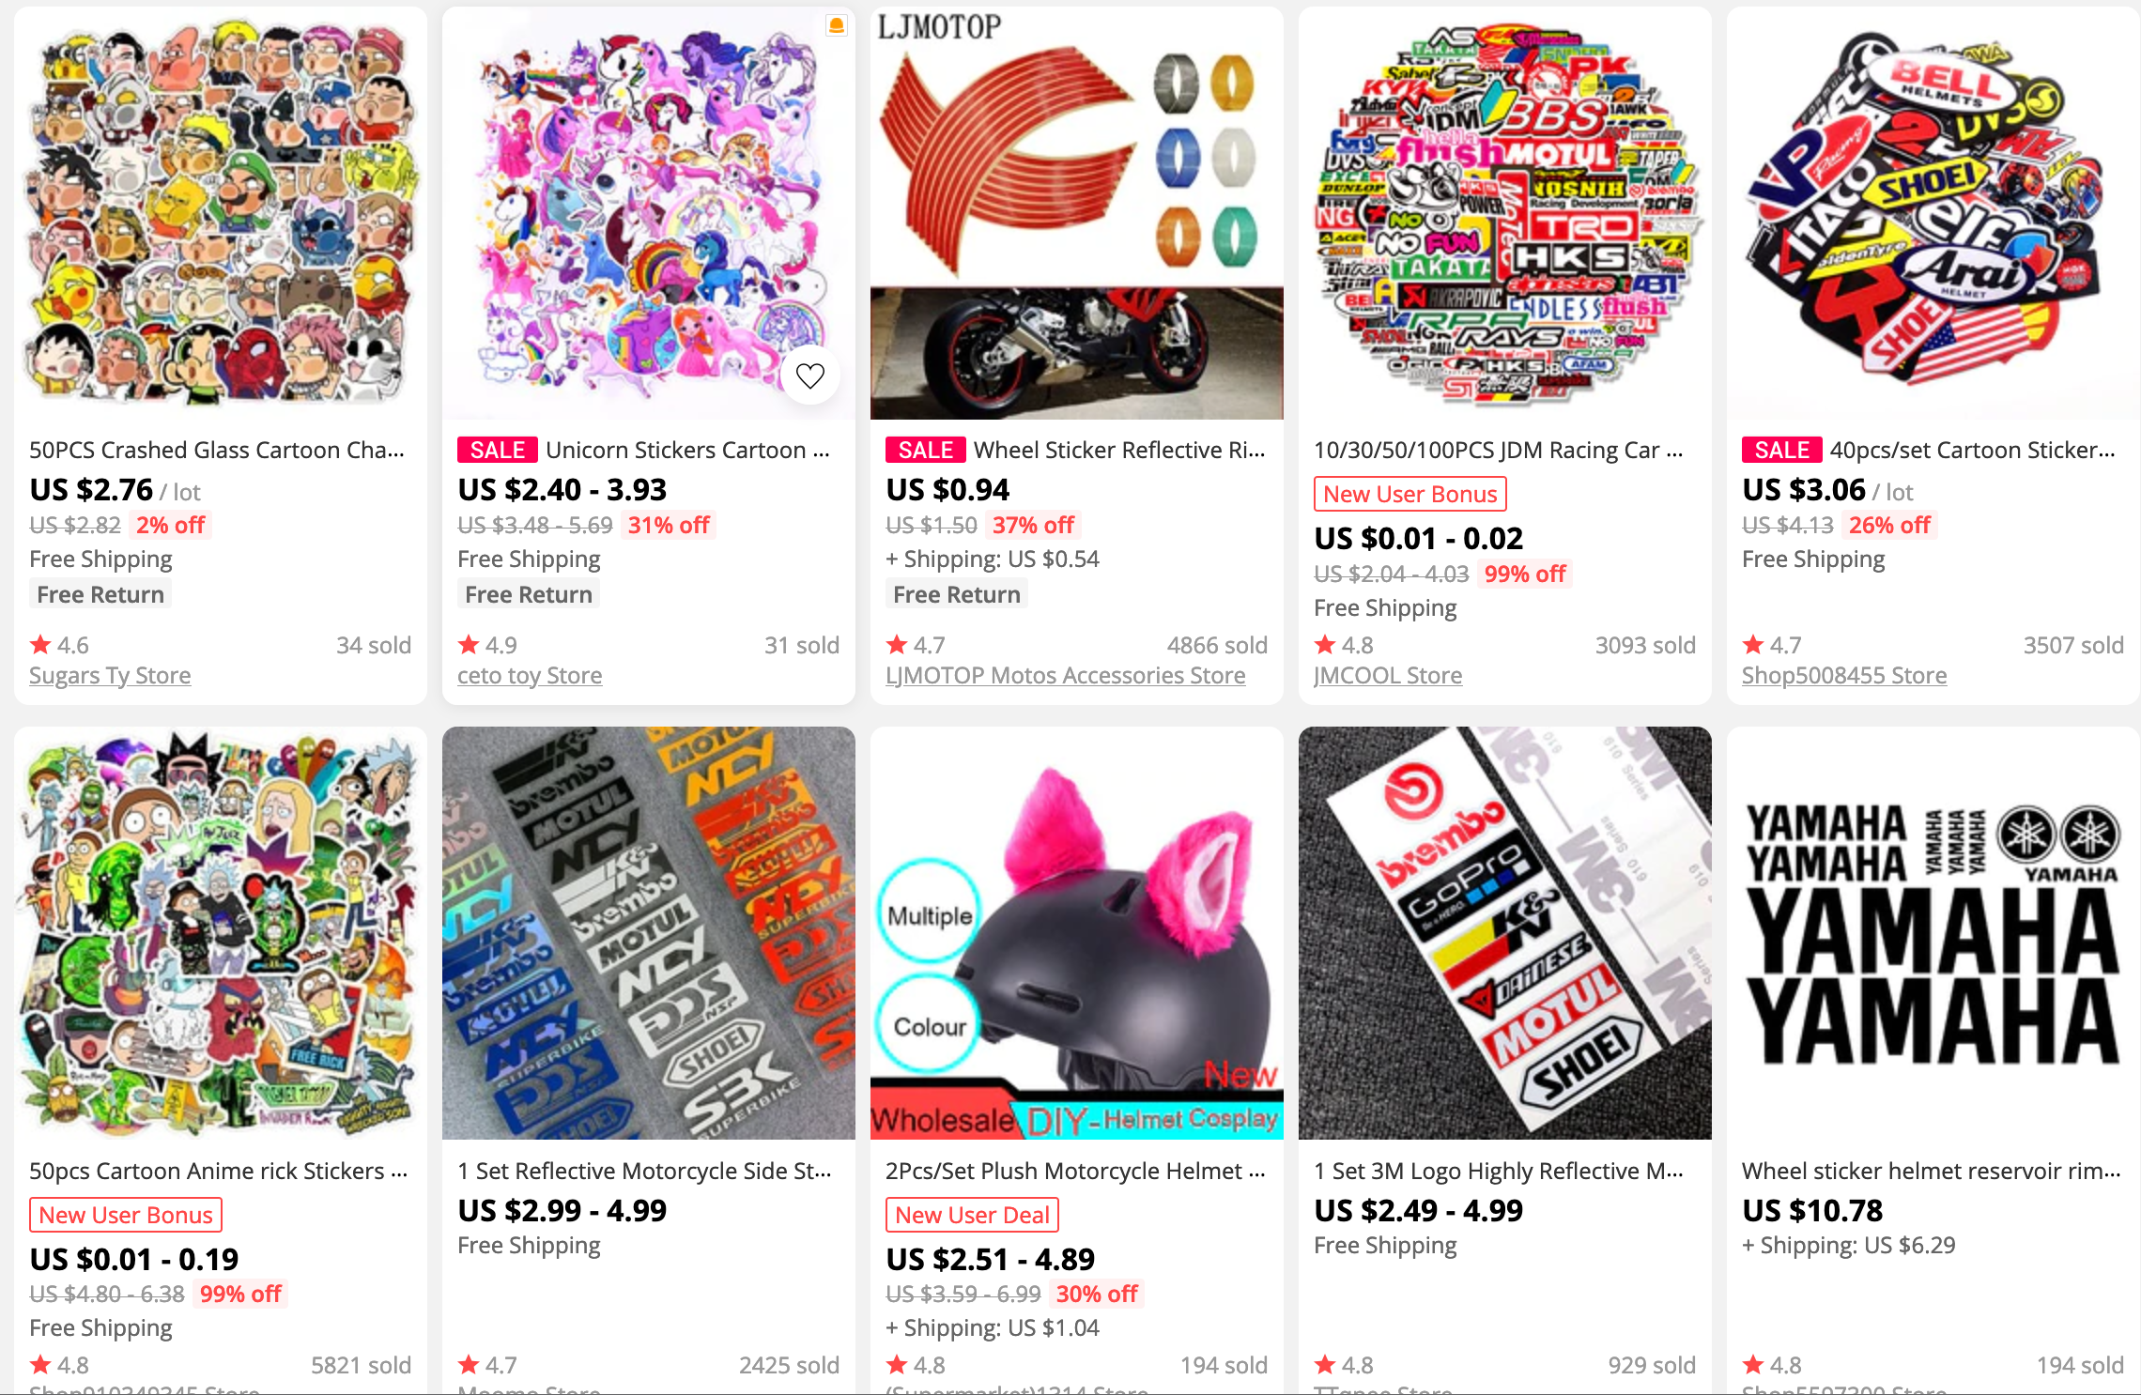The image size is (2141, 1395).
Task: Visit ceto toy Store page
Action: (x=530, y=676)
